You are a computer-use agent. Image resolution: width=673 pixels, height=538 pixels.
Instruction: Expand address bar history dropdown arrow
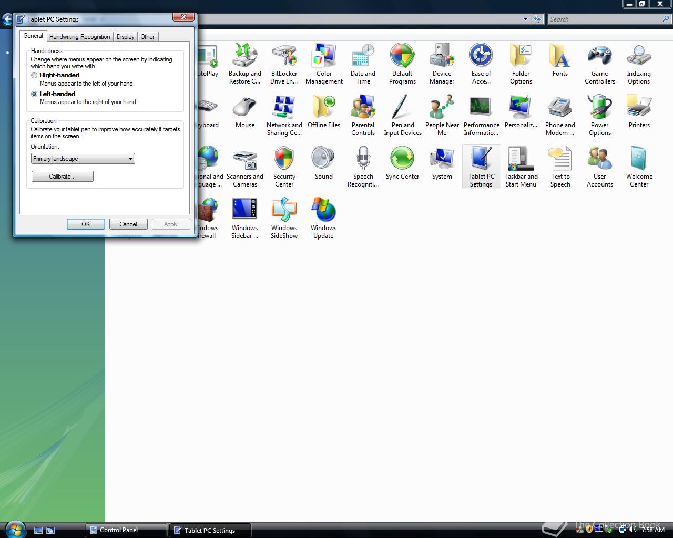(x=525, y=19)
